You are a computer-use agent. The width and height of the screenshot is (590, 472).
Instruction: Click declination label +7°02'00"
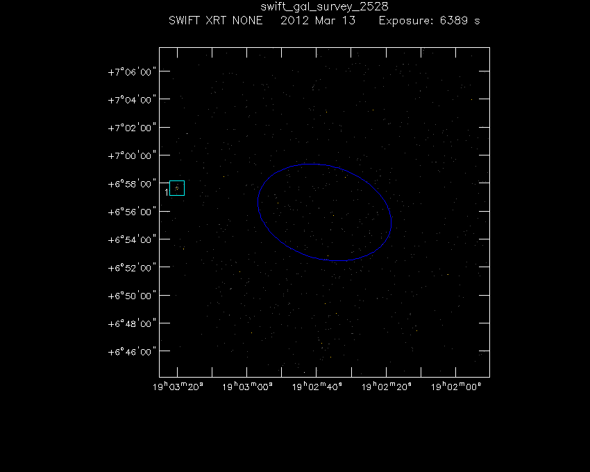click(x=132, y=128)
